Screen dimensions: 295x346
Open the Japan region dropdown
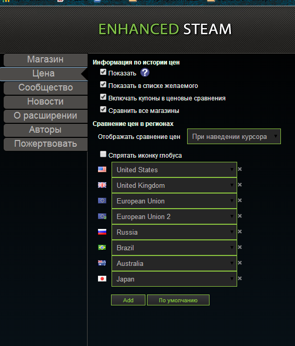tap(175, 279)
